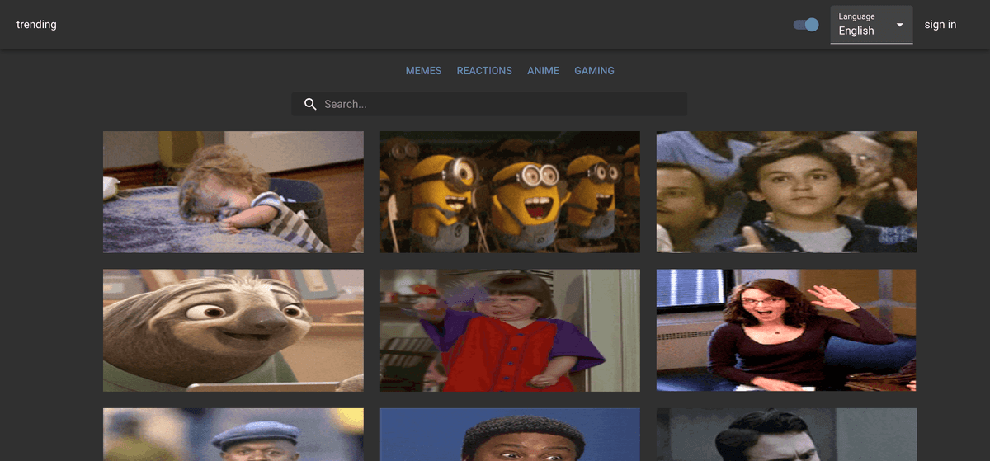Select the GAMING category
Screen dimensions: 990x461
click(594, 71)
